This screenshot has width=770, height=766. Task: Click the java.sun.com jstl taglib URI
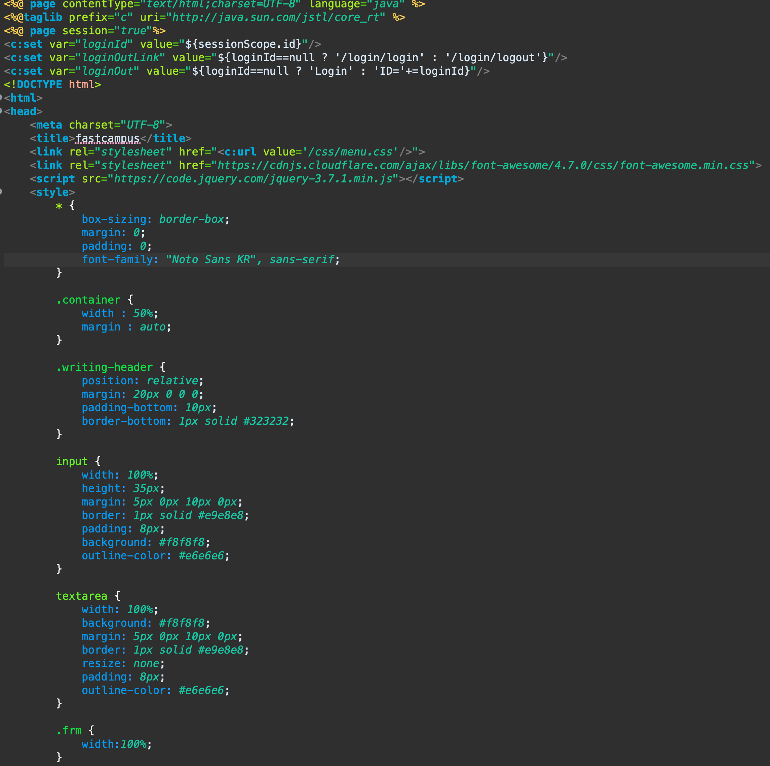[275, 18]
